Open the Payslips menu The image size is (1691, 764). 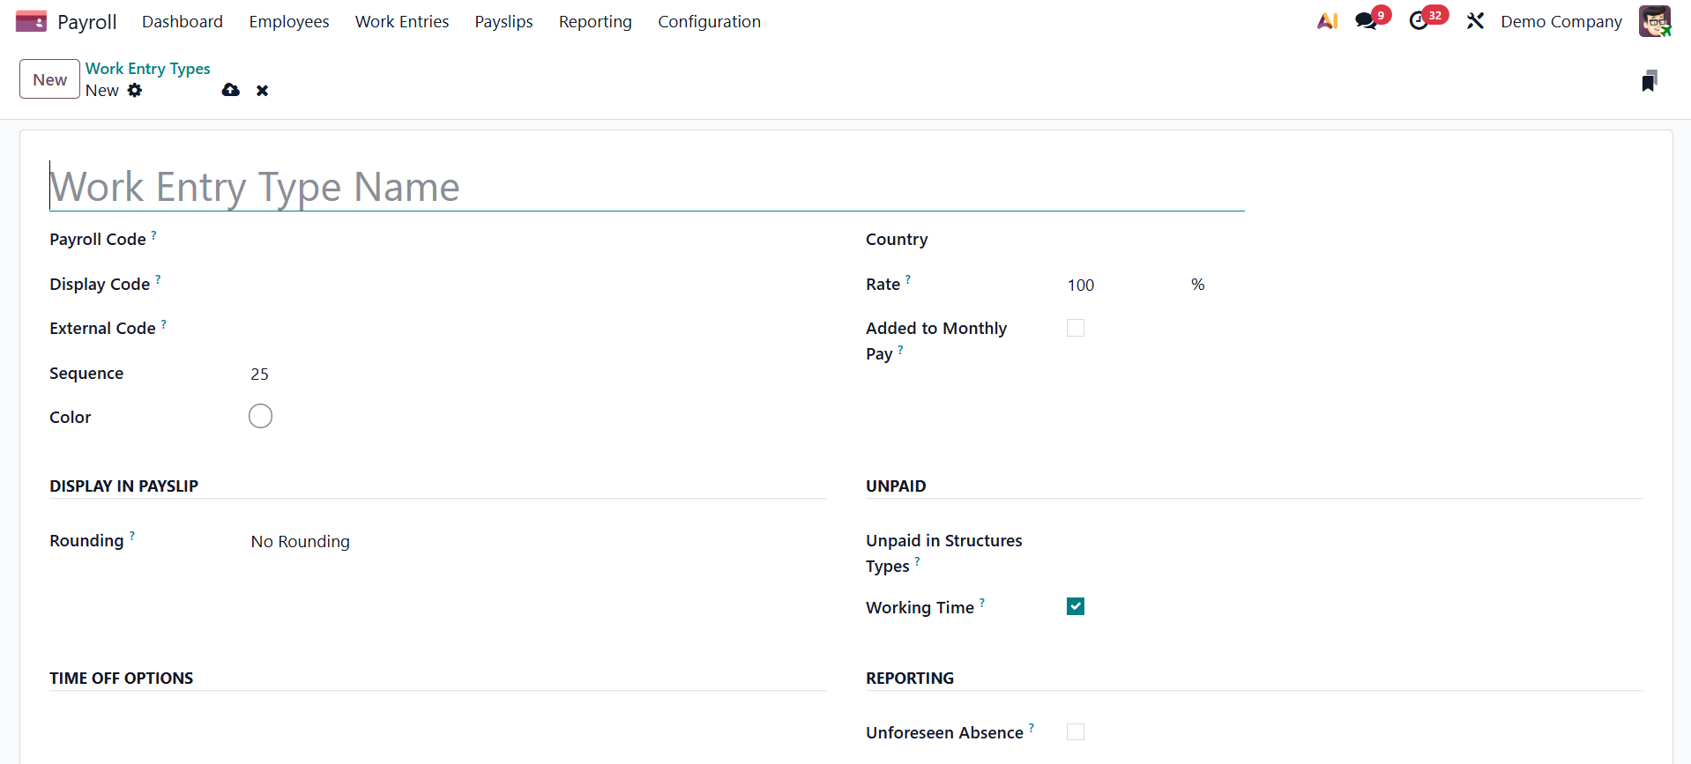pos(503,21)
